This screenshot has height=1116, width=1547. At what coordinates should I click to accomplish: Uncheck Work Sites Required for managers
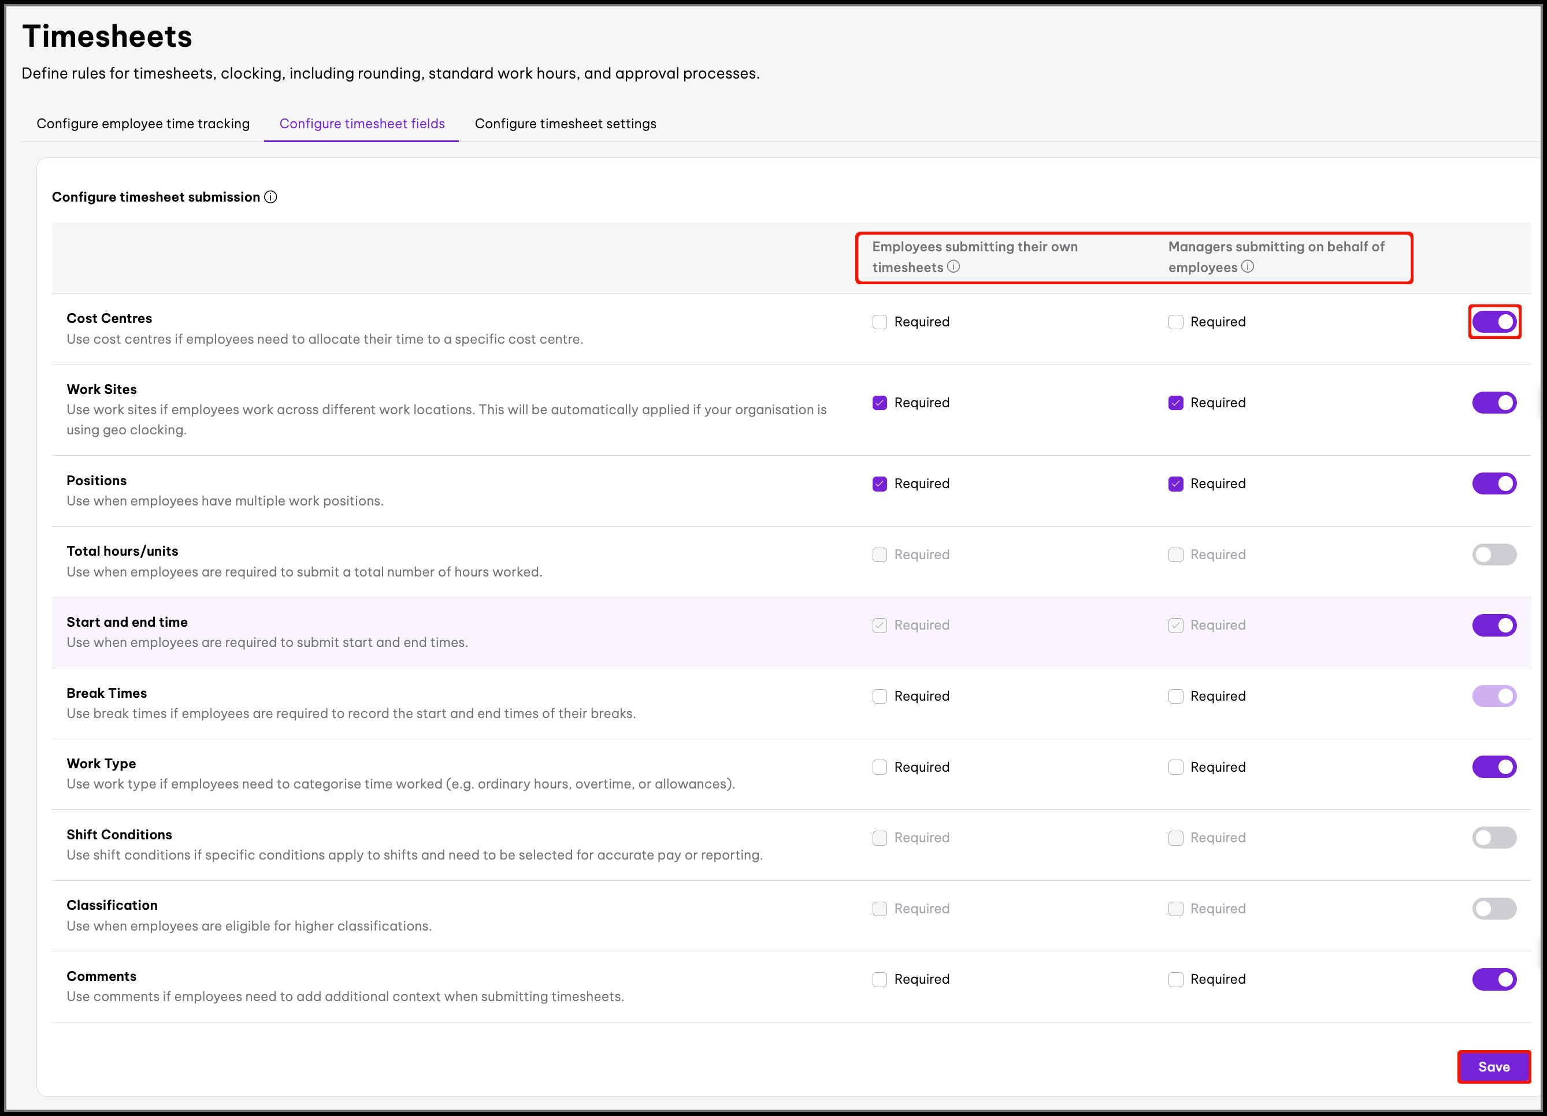[x=1176, y=403]
